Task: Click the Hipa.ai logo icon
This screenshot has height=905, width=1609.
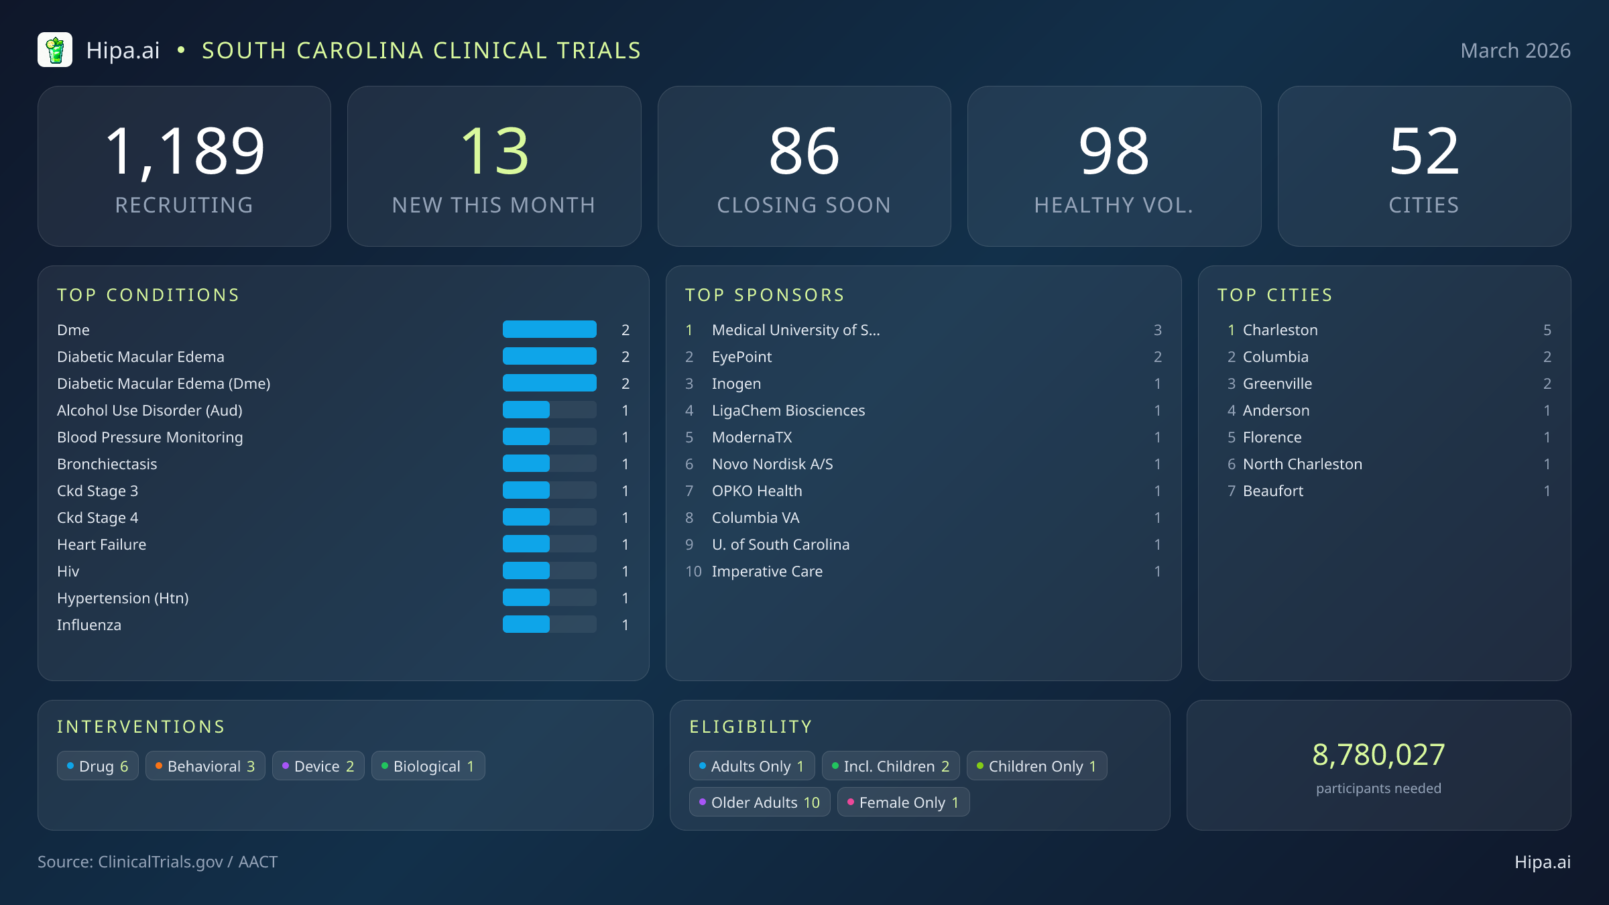Action: point(56,49)
